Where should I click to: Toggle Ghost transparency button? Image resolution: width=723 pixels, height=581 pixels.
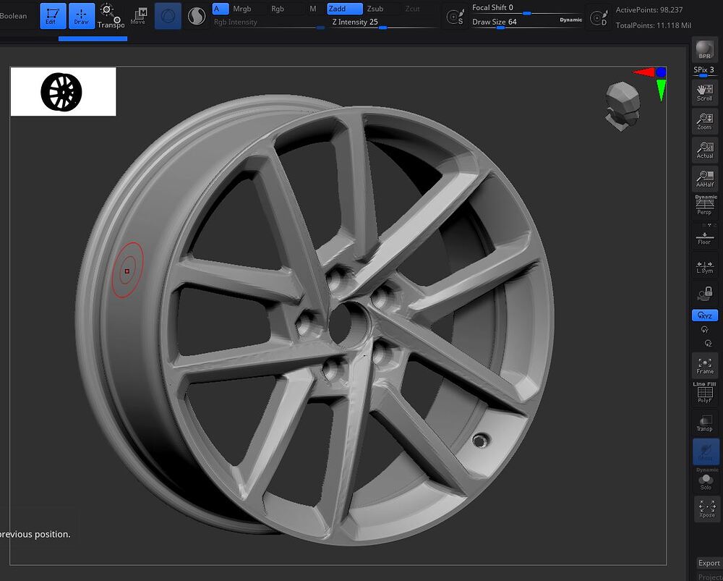click(706, 451)
